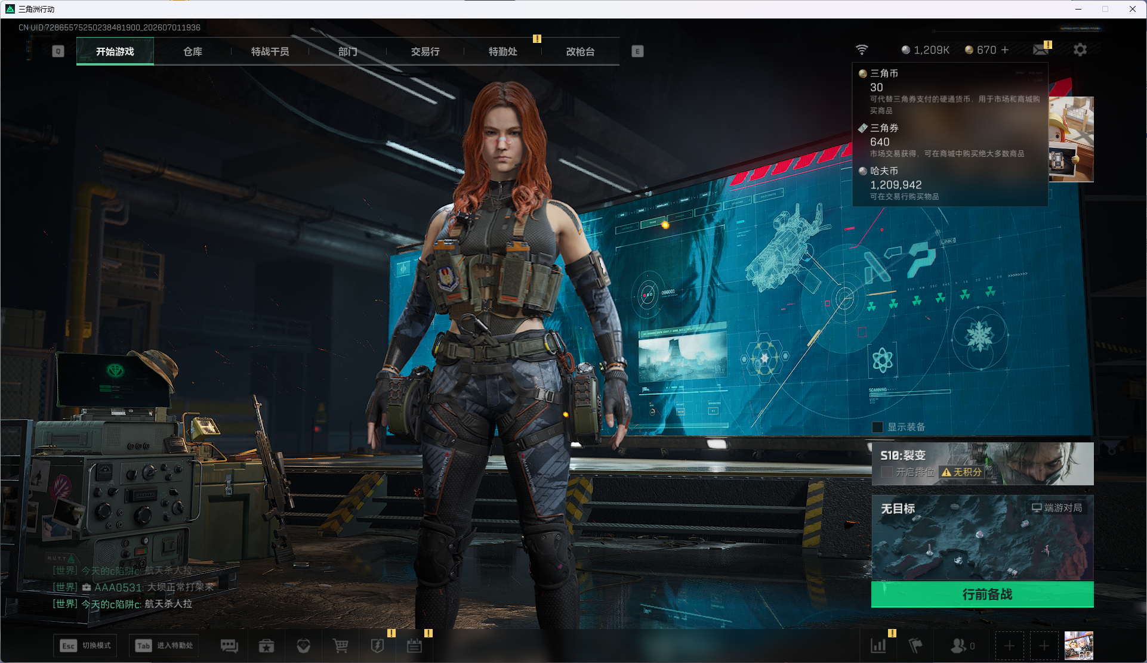Open the S10:裂变 season banner
This screenshot has height=663, width=1147.
982,464
